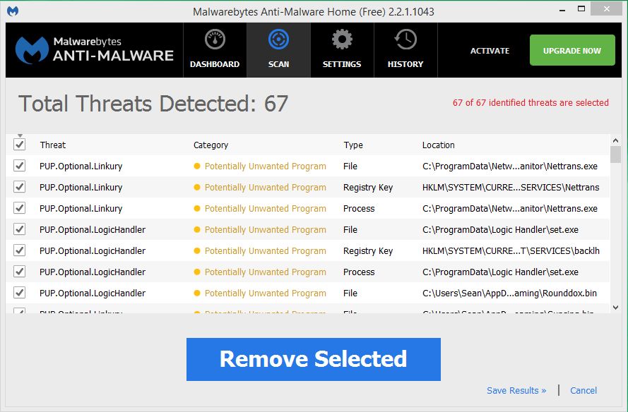Viewport: 628px width, 412px height.
Task: Click scrollbar down arrow in threat list
Action: point(615,308)
